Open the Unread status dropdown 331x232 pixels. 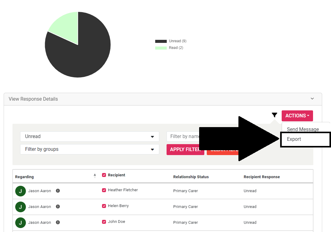[90, 137]
